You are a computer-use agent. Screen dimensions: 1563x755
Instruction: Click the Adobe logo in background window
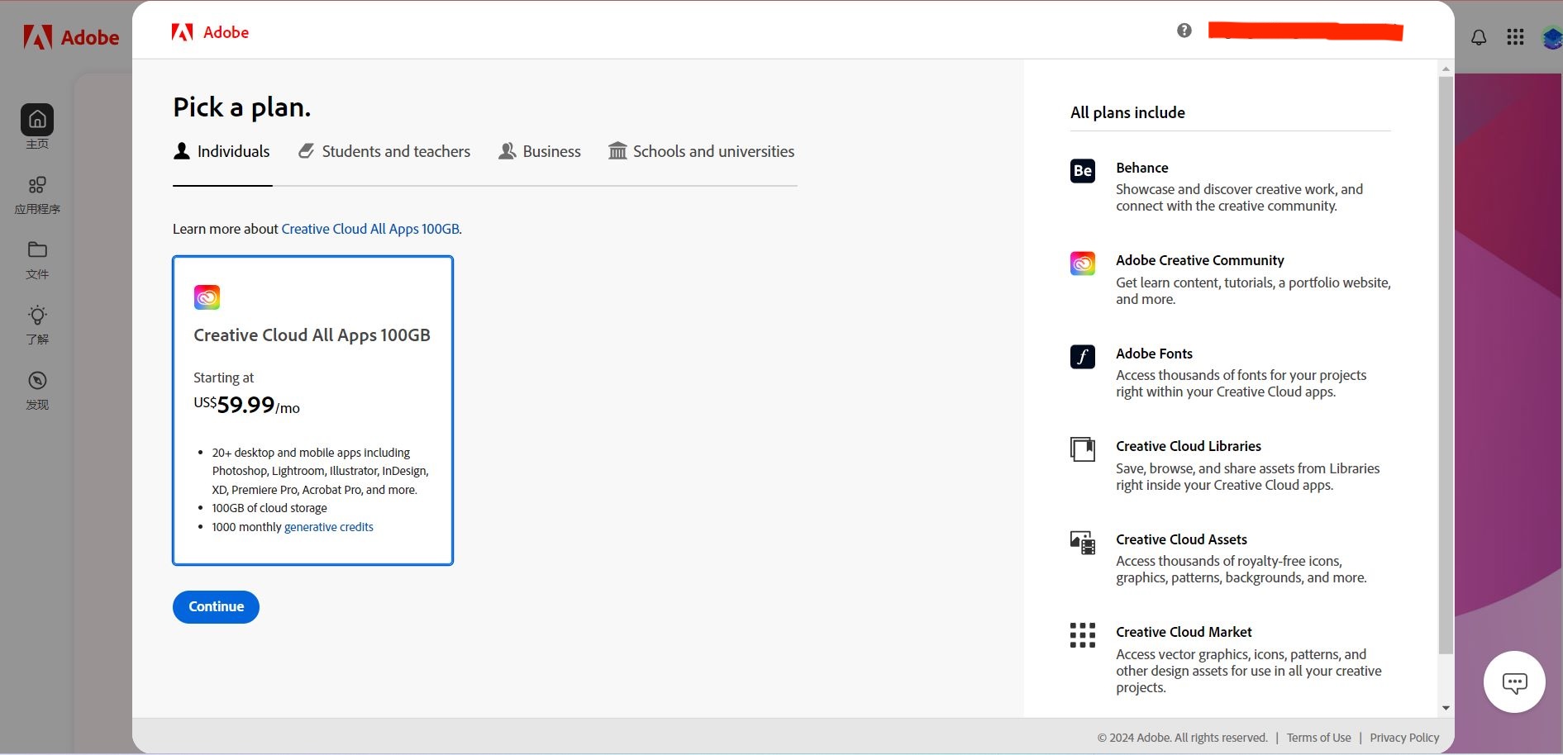[x=71, y=37]
